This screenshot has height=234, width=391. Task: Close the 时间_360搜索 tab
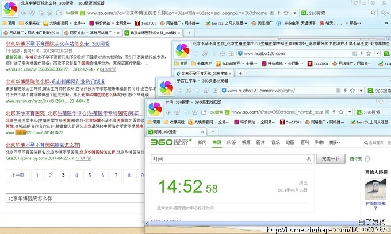point(202,132)
